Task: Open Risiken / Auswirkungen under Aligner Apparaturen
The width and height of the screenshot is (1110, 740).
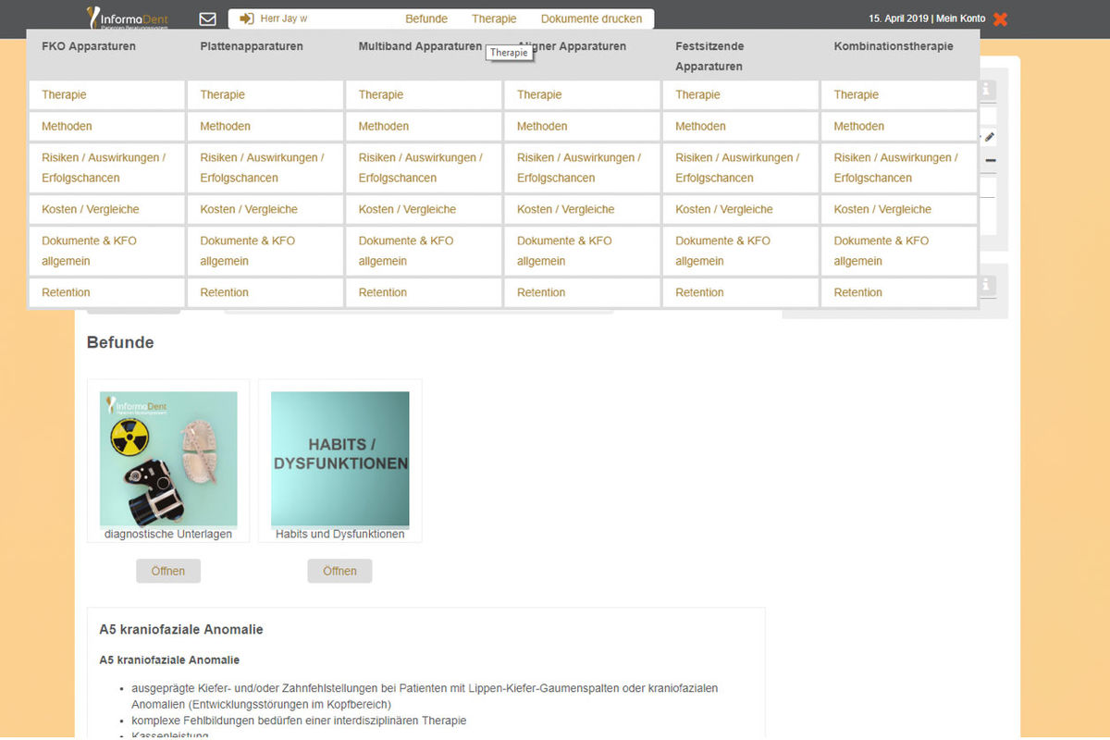Action: tap(578, 167)
